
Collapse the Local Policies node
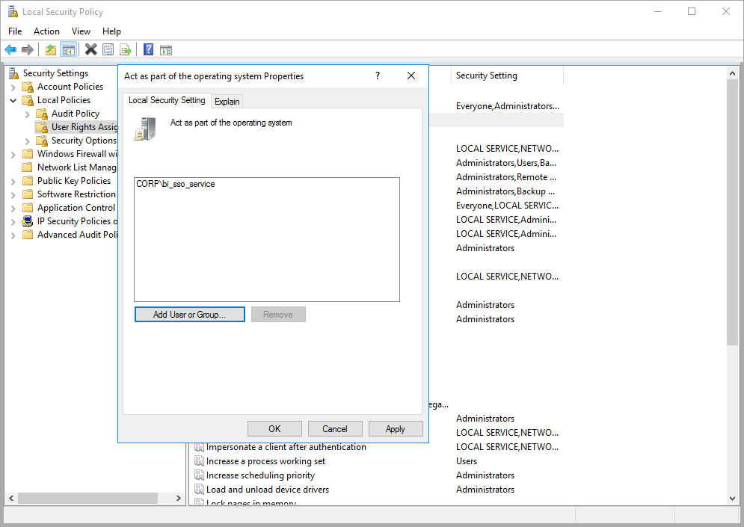[13, 99]
